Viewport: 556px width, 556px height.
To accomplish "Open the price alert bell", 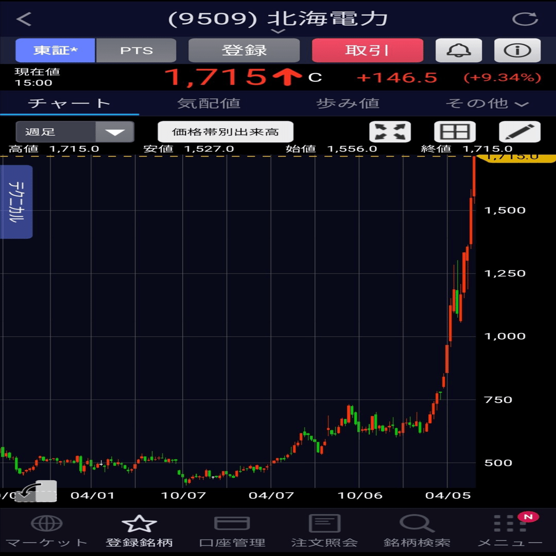I will 459,50.
